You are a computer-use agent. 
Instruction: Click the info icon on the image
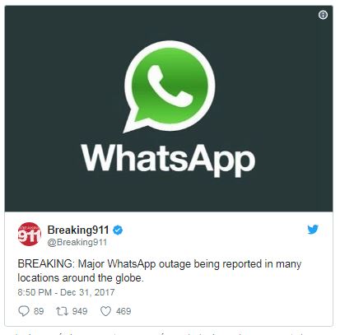(323, 15)
